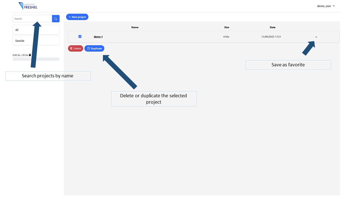Click the storage usage progress bar
The image size is (354, 199).
tap(36, 59)
